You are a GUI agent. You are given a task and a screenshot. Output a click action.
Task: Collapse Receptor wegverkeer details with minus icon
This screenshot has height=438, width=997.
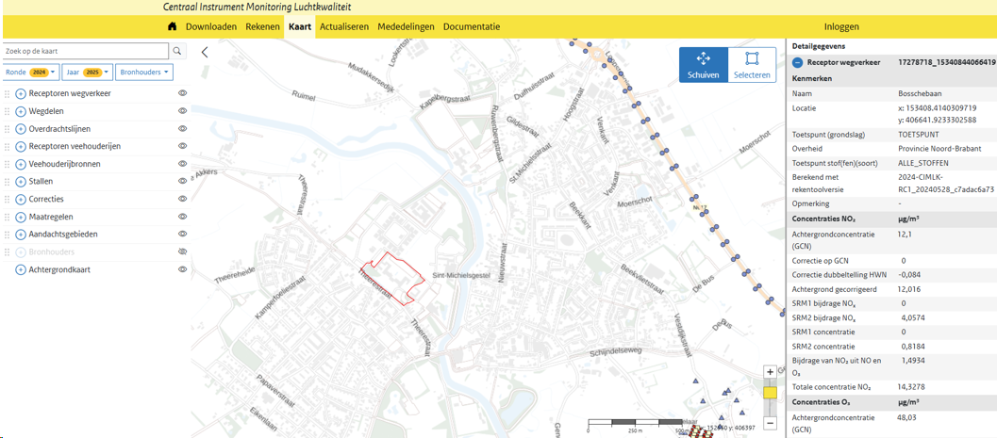[x=797, y=62]
